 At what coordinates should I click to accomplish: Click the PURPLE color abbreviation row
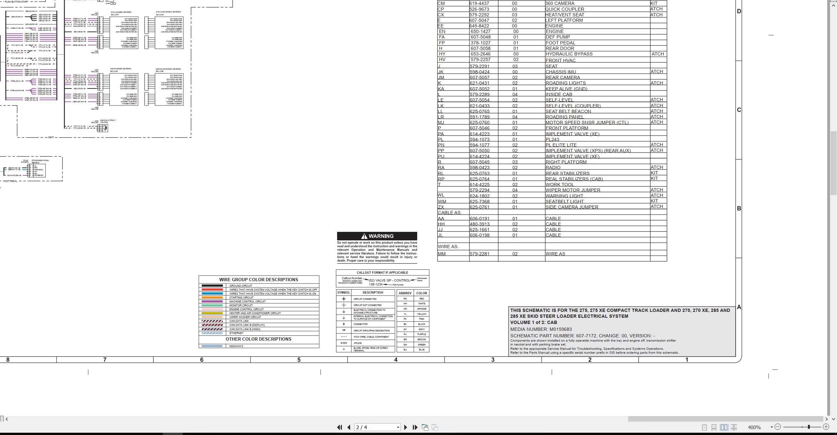413,334
